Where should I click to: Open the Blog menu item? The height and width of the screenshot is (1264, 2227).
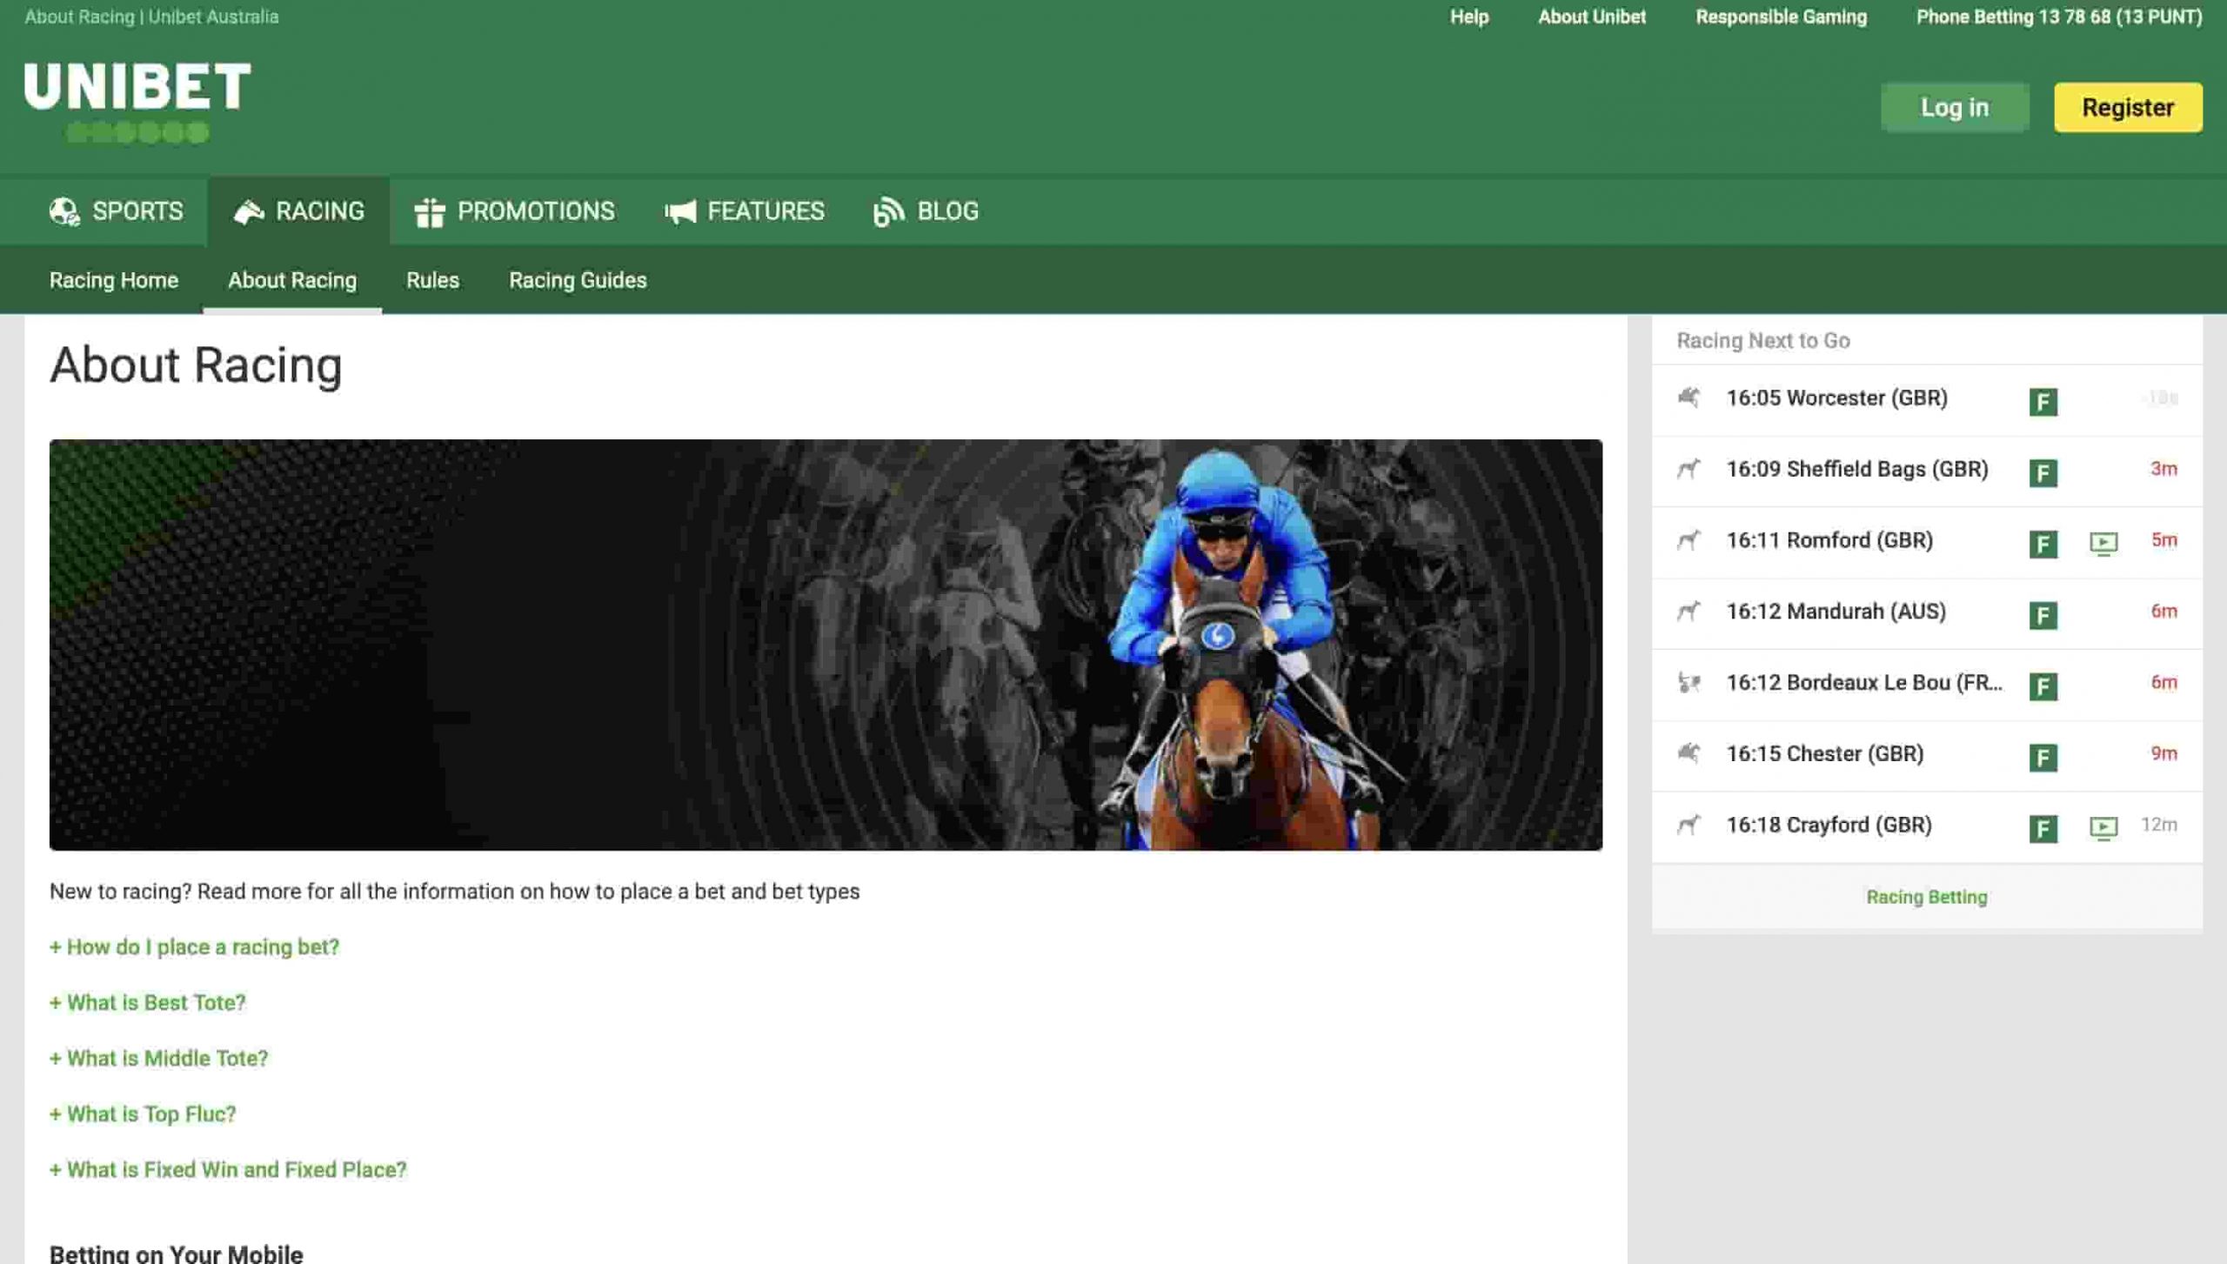(x=926, y=211)
